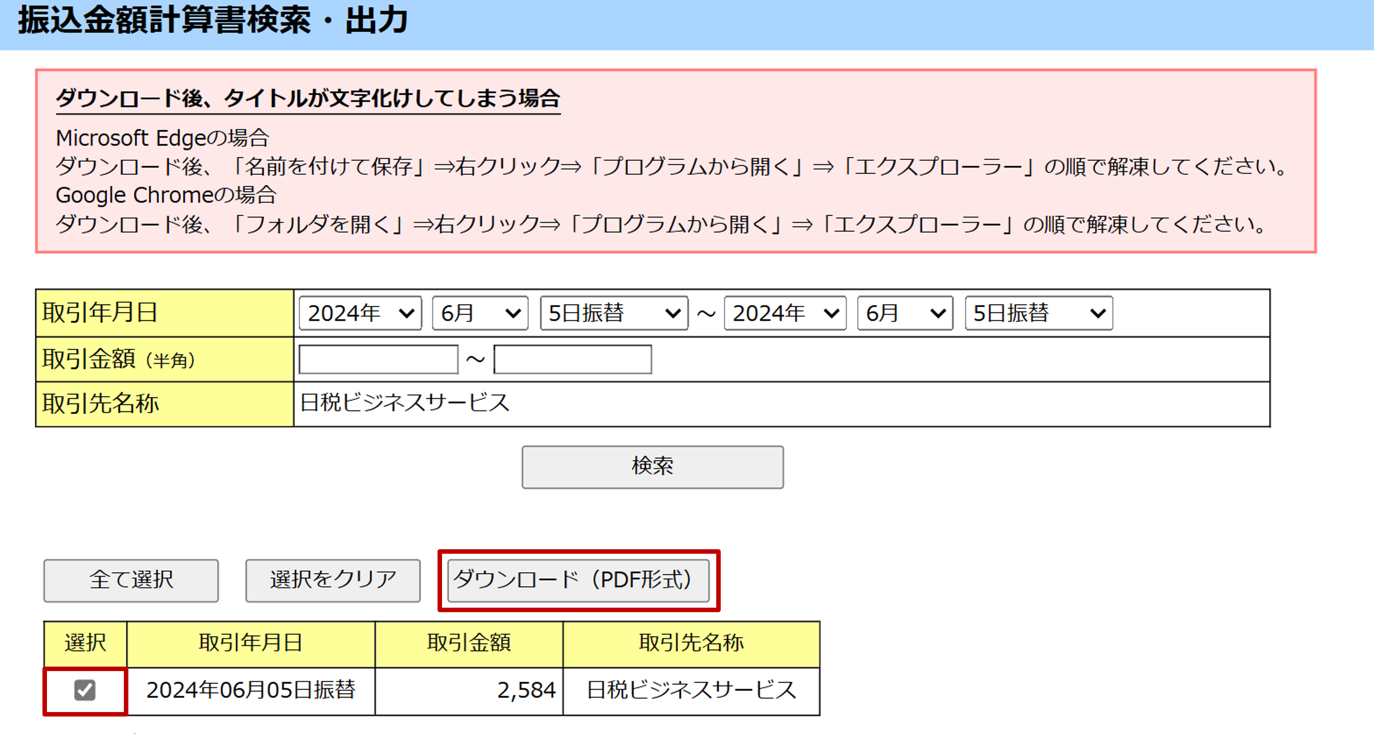Click the 取引年月日 results column header
The height and width of the screenshot is (734, 1374).
[x=251, y=643]
